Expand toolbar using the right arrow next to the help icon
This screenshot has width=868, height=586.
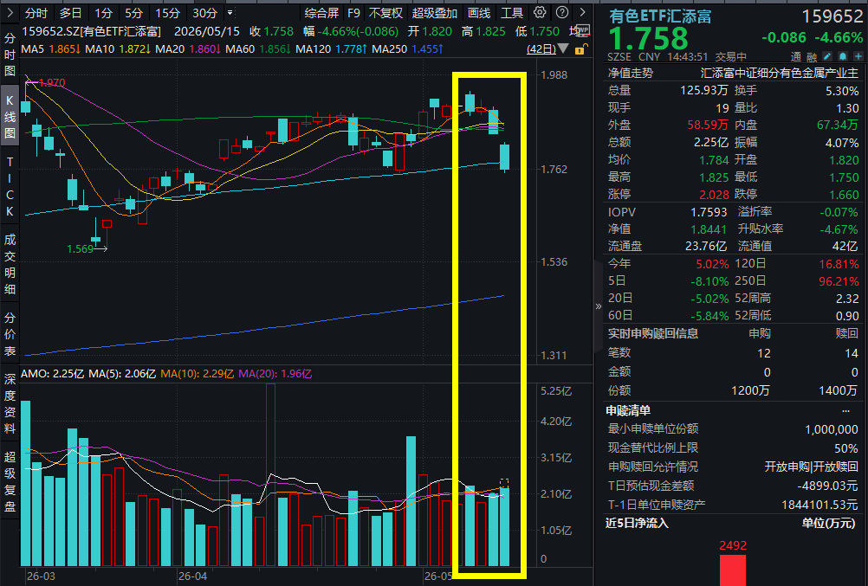point(582,12)
